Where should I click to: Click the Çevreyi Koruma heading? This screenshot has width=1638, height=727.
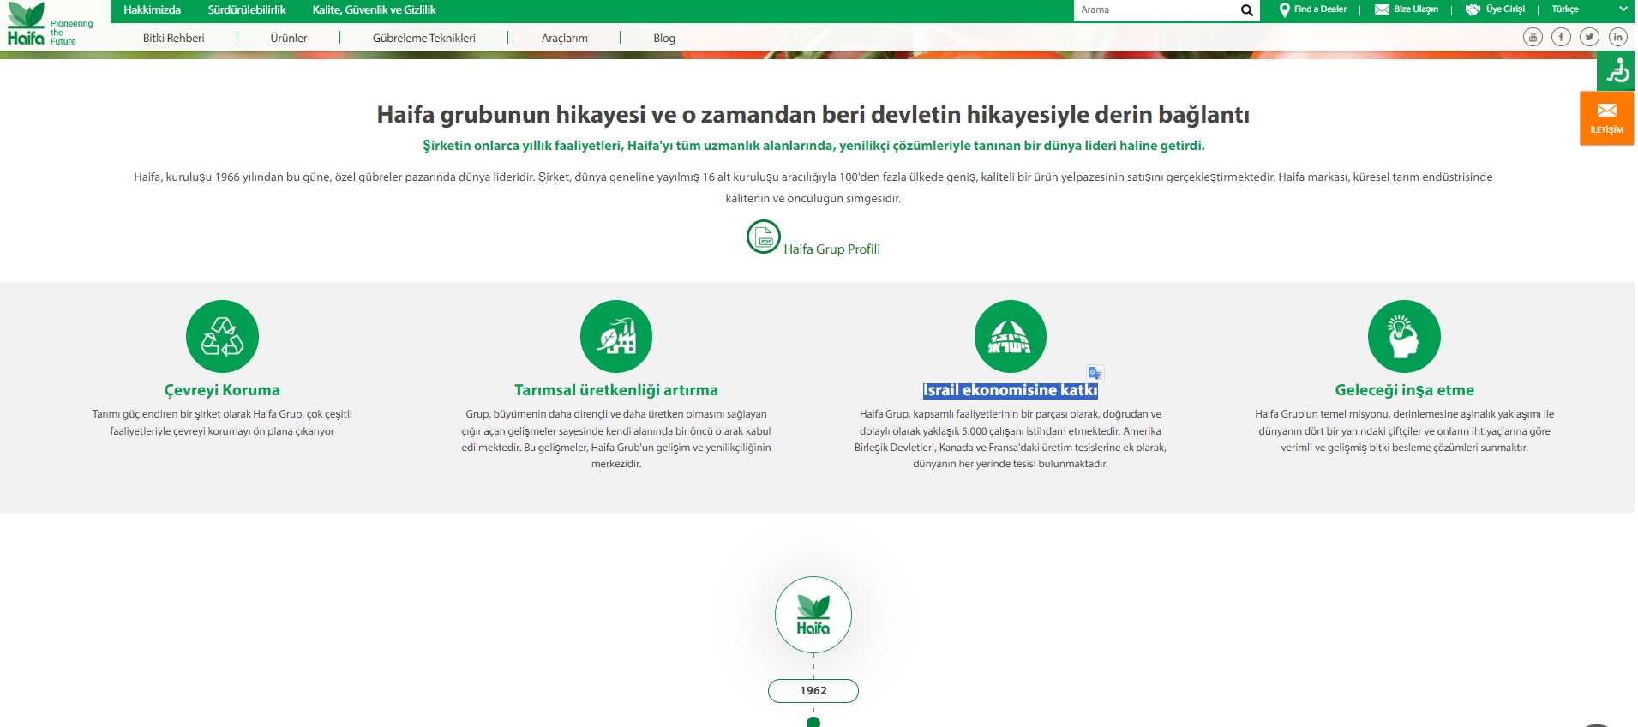pos(222,390)
